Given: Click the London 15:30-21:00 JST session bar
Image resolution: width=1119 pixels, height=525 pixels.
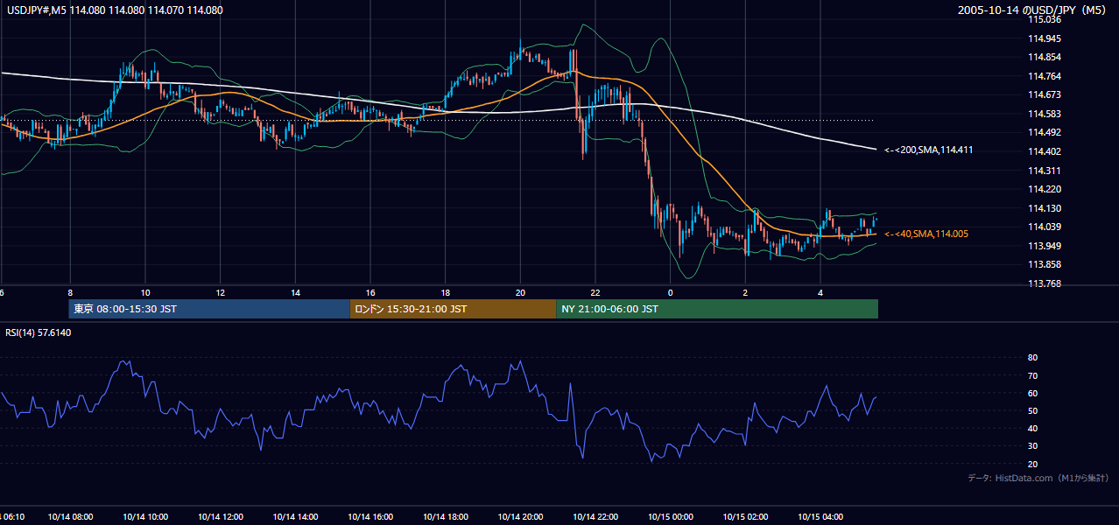Looking at the screenshot, I should tap(453, 309).
